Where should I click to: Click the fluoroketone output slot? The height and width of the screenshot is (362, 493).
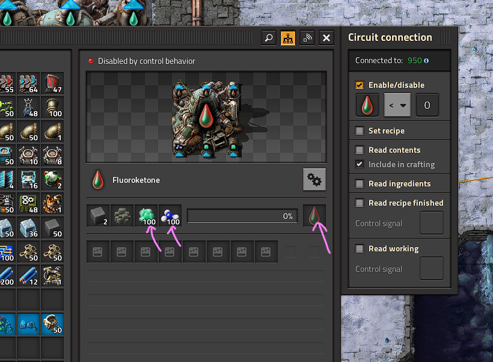[314, 216]
